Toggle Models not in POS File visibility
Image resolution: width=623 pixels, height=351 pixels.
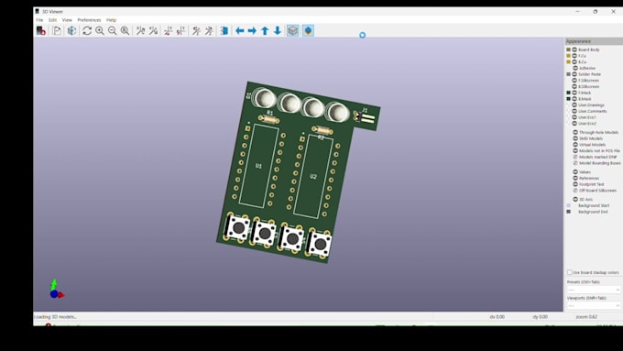pyautogui.click(x=575, y=151)
